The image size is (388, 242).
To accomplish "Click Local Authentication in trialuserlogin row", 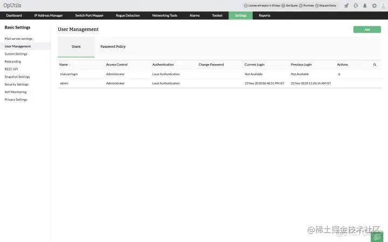I will 166,74.
